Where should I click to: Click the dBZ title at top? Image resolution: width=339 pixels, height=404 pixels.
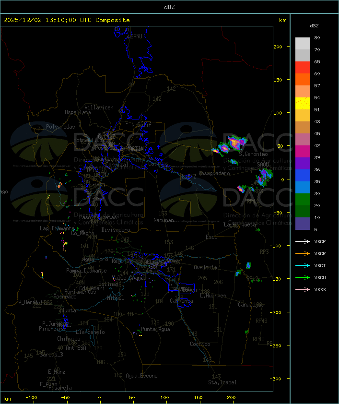tap(170, 7)
